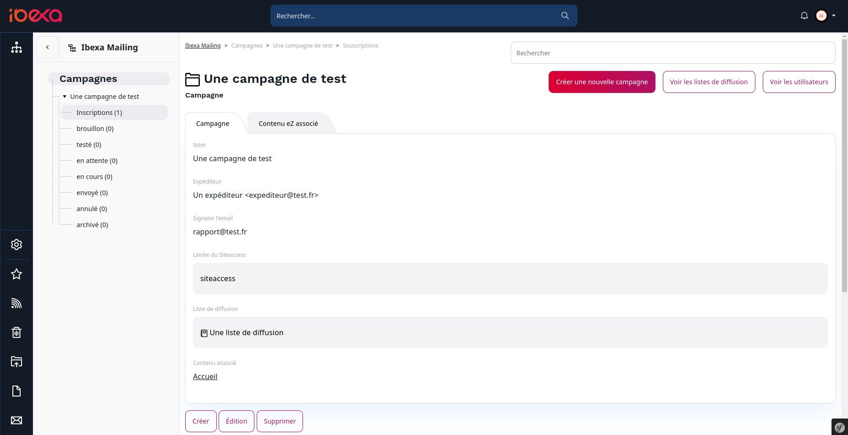The height and width of the screenshot is (435, 848).
Task: Open the content structure icon at sidebar top
Action: point(17,47)
